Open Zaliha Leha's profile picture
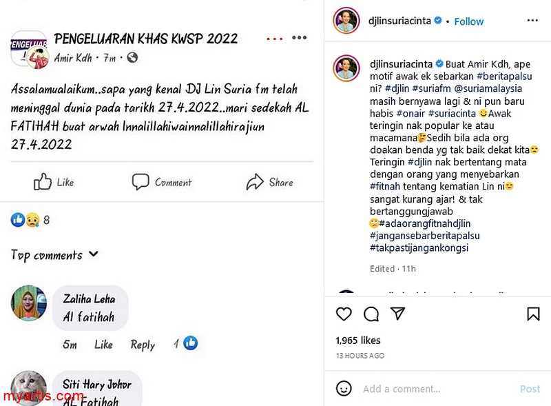 tap(29, 303)
